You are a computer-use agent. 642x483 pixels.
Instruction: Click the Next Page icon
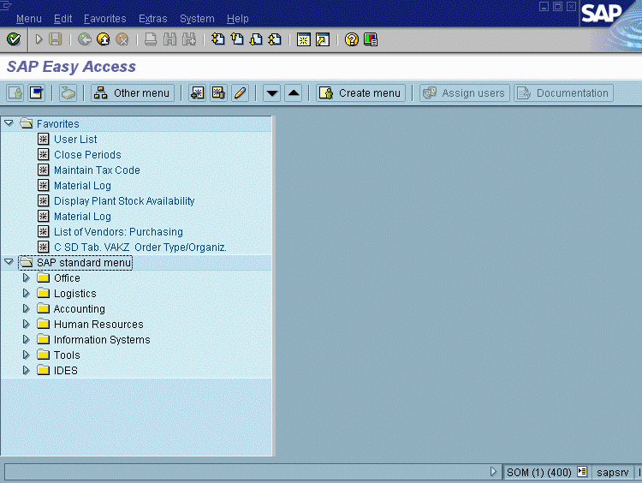pos(256,39)
